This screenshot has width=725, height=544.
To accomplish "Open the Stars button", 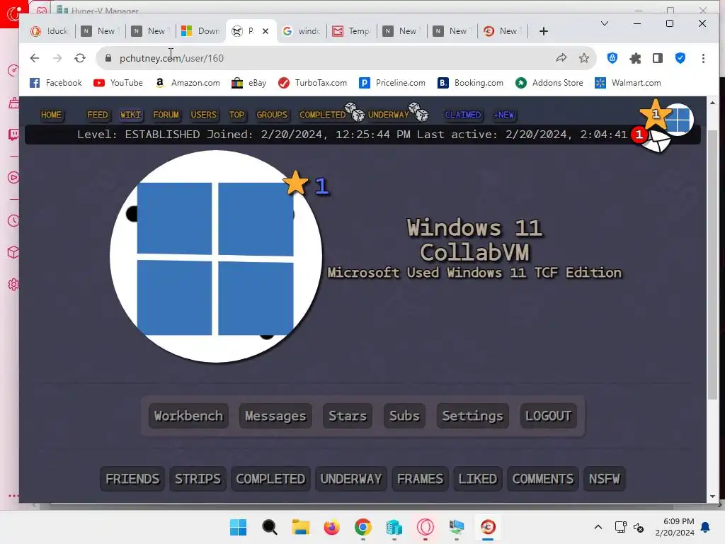I will pyautogui.click(x=347, y=416).
